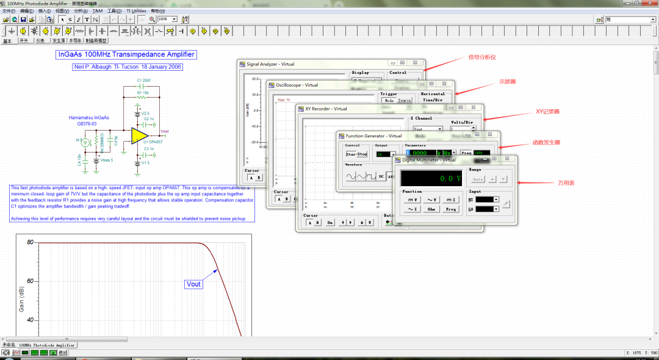
Task: Open the 地 dropdown at top right
Action: point(653,20)
